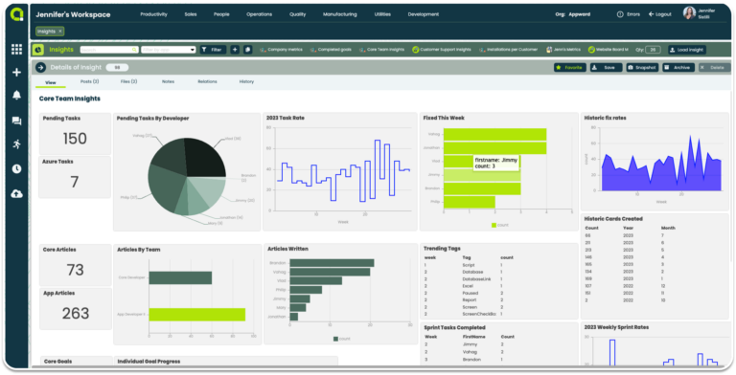The image size is (736, 375).
Task: Focus the Insights search field
Action: click(x=109, y=50)
